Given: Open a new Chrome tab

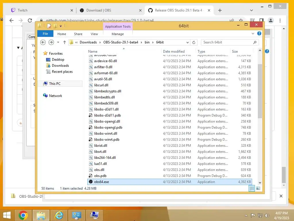Looking at the screenshot, I should click(x=220, y=11).
